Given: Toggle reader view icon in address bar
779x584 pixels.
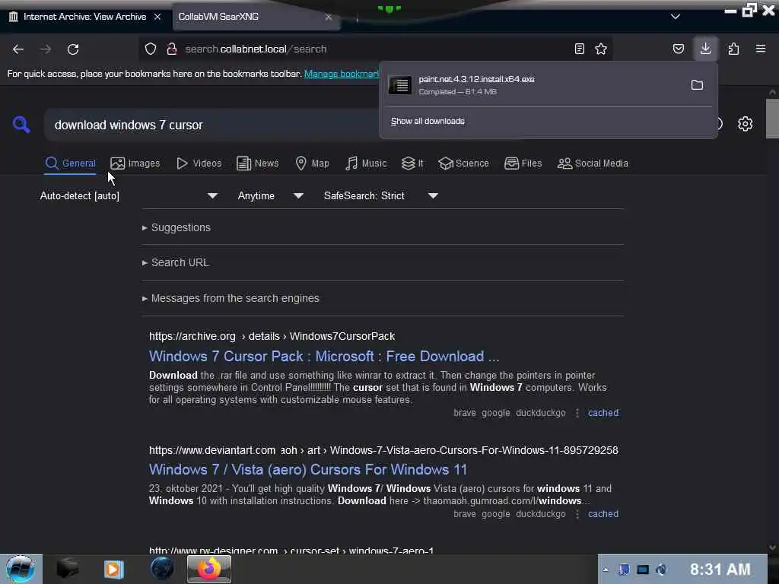Looking at the screenshot, I should tap(579, 49).
